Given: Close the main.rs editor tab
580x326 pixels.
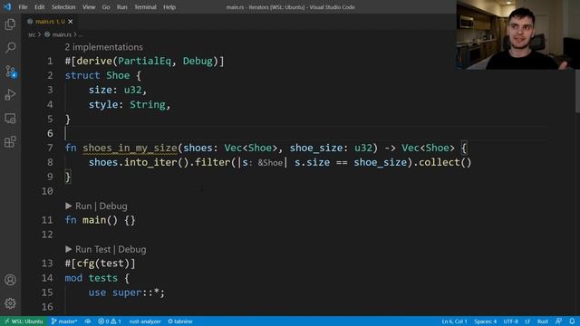Looking at the screenshot, I should click(x=71, y=22).
